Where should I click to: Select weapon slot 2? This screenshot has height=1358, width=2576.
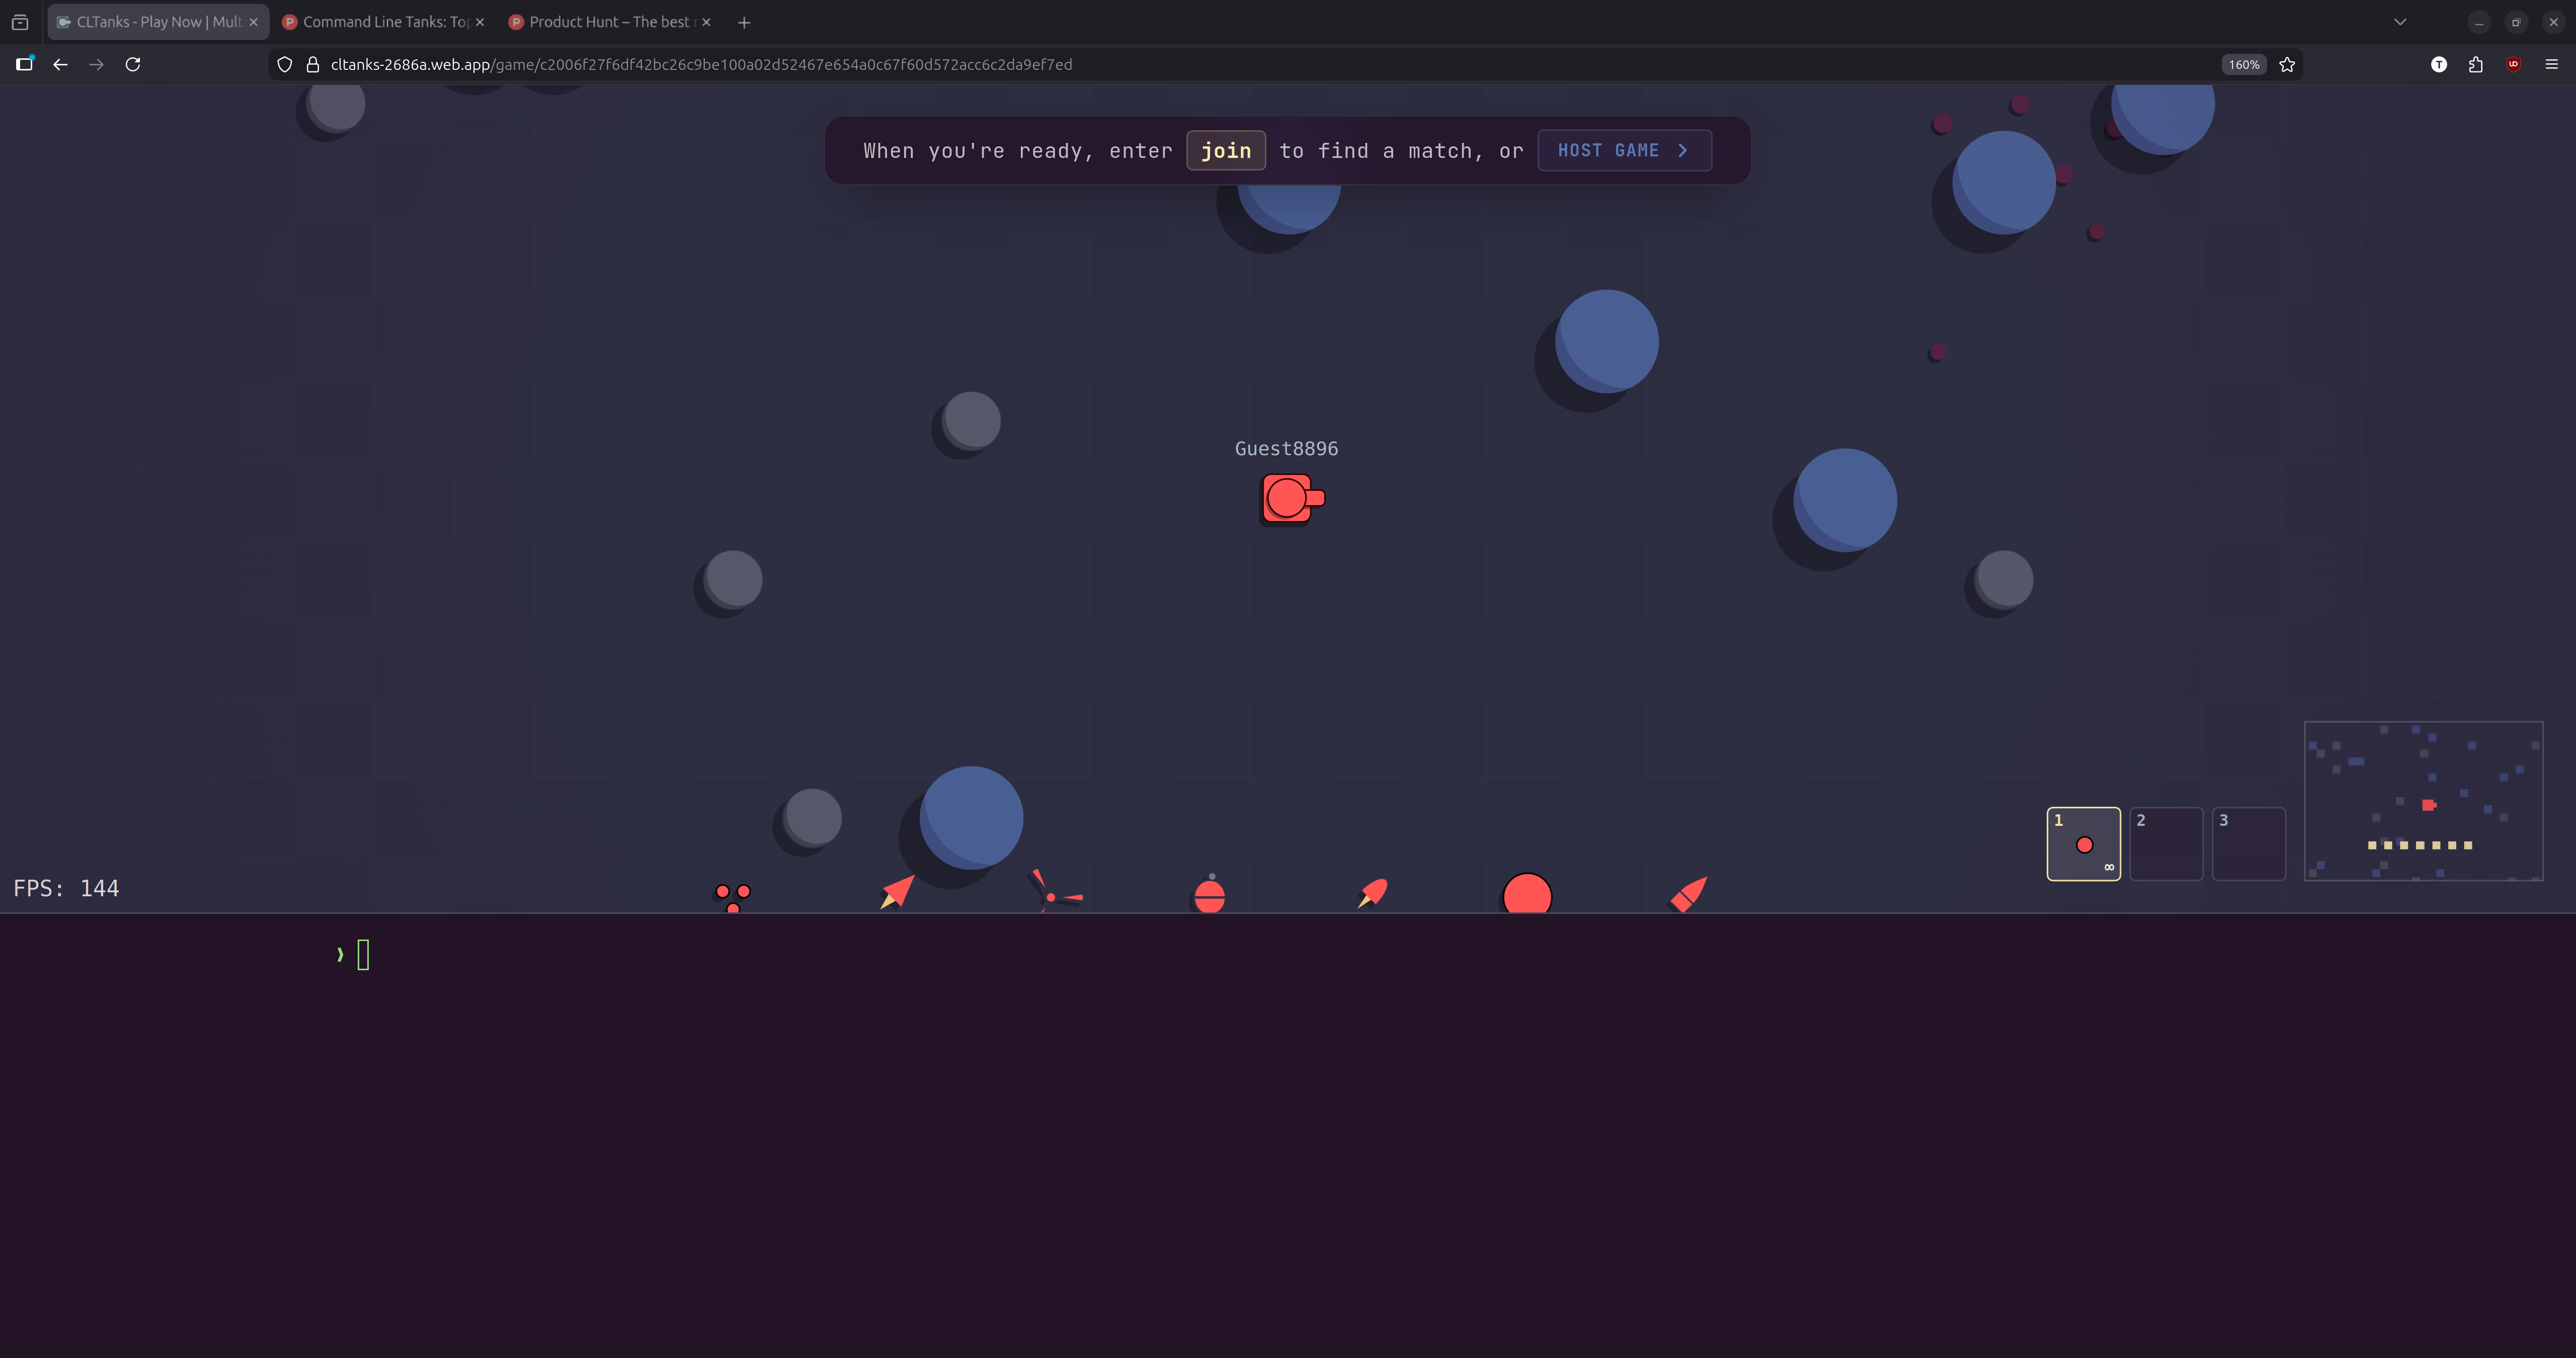point(2166,843)
